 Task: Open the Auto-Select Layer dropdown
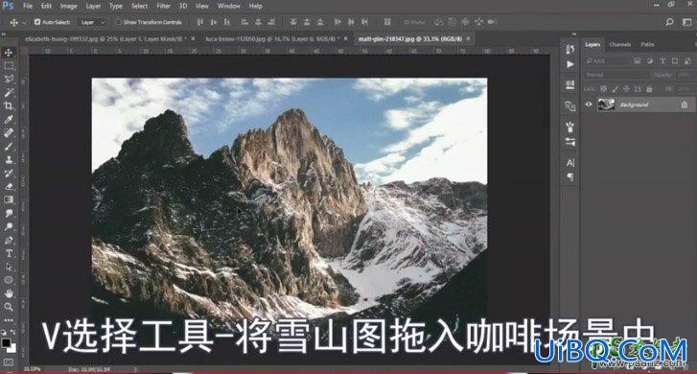click(x=93, y=22)
